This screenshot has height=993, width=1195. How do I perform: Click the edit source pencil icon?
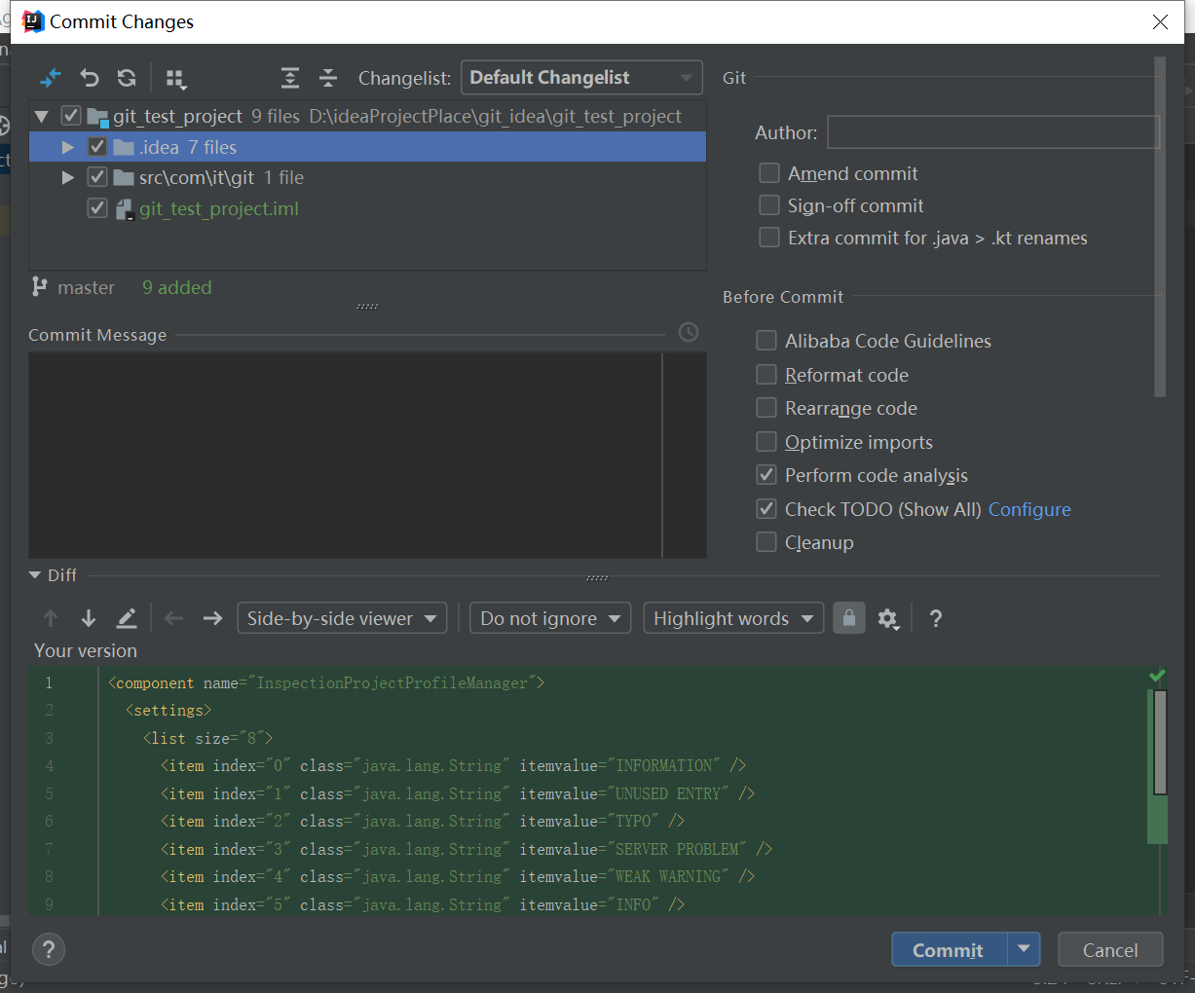coord(127,618)
